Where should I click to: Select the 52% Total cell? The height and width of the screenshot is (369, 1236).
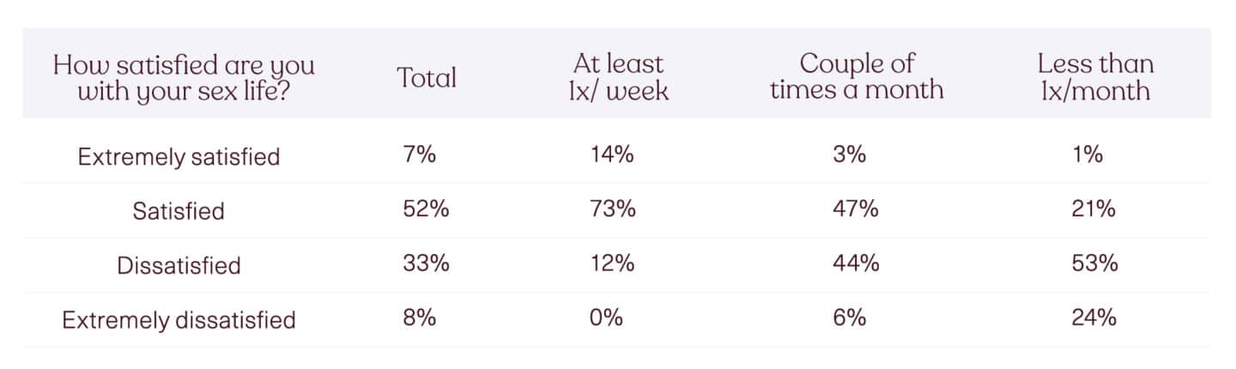426,209
